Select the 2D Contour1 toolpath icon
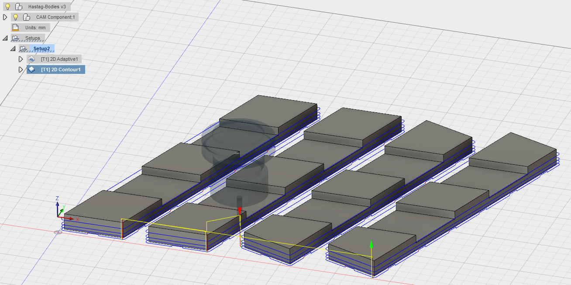 point(31,70)
